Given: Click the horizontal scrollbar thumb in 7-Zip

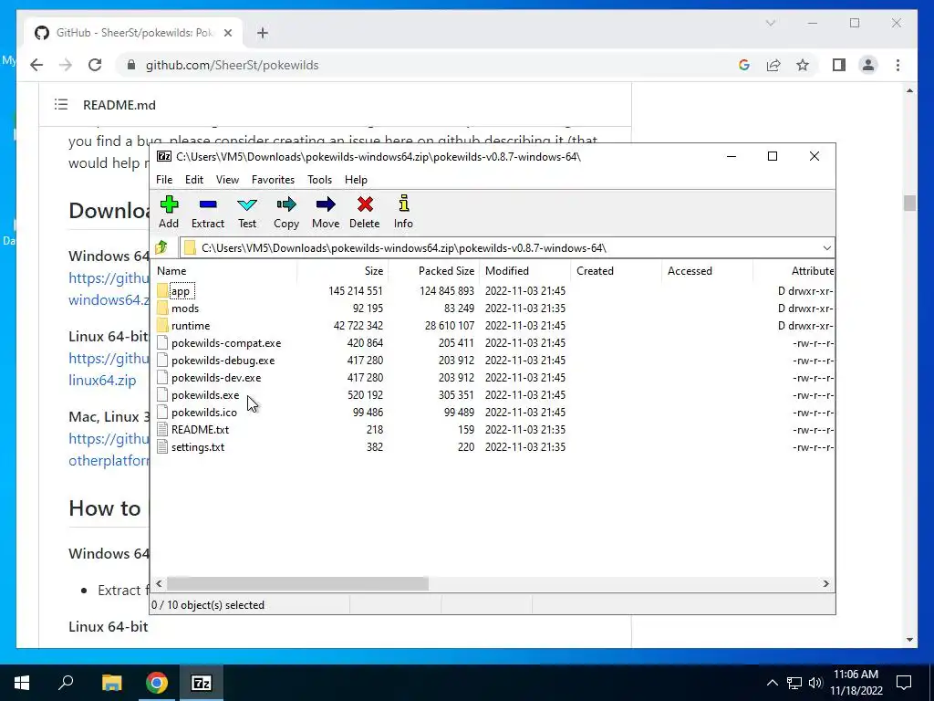Looking at the screenshot, I should [297, 583].
